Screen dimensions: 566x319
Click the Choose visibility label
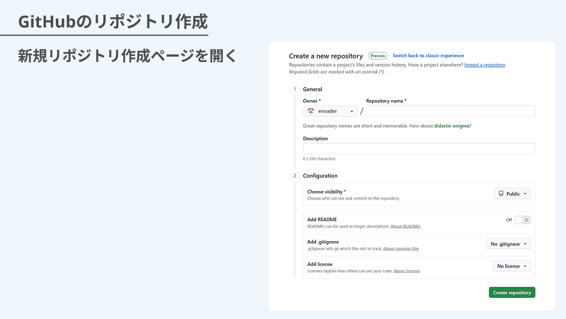(x=326, y=192)
